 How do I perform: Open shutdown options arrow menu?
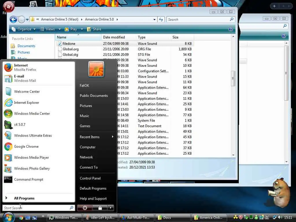tap(111, 208)
